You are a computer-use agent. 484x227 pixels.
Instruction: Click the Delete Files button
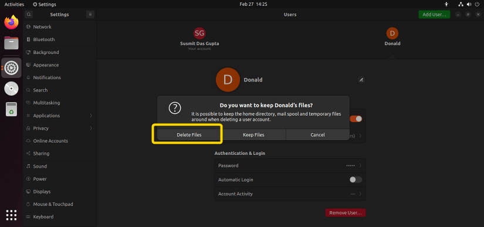pos(189,135)
